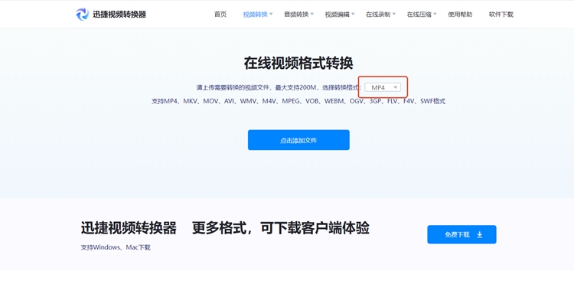Click the 支持Windows、Mac下载 text
574x294 pixels.
pos(116,247)
